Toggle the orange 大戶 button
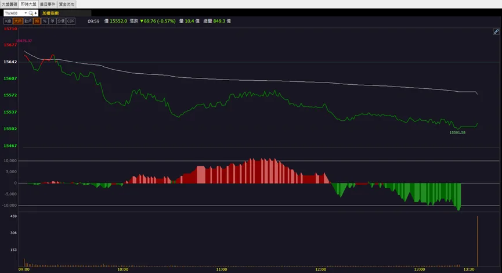Image resolution: width=502 pixels, height=273 pixels. [x=18, y=21]
